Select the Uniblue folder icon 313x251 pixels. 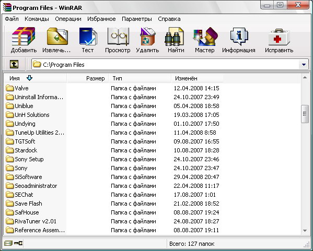click(9, 106)
